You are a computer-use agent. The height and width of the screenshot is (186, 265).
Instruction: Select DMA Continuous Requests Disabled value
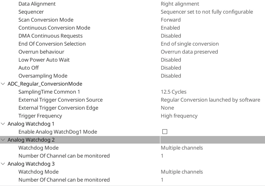pos(171,36)
